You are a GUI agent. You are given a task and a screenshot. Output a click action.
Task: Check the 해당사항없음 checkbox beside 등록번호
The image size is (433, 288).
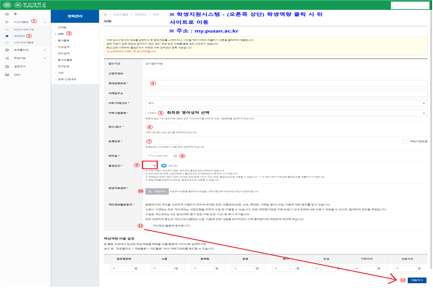point(405,142)
